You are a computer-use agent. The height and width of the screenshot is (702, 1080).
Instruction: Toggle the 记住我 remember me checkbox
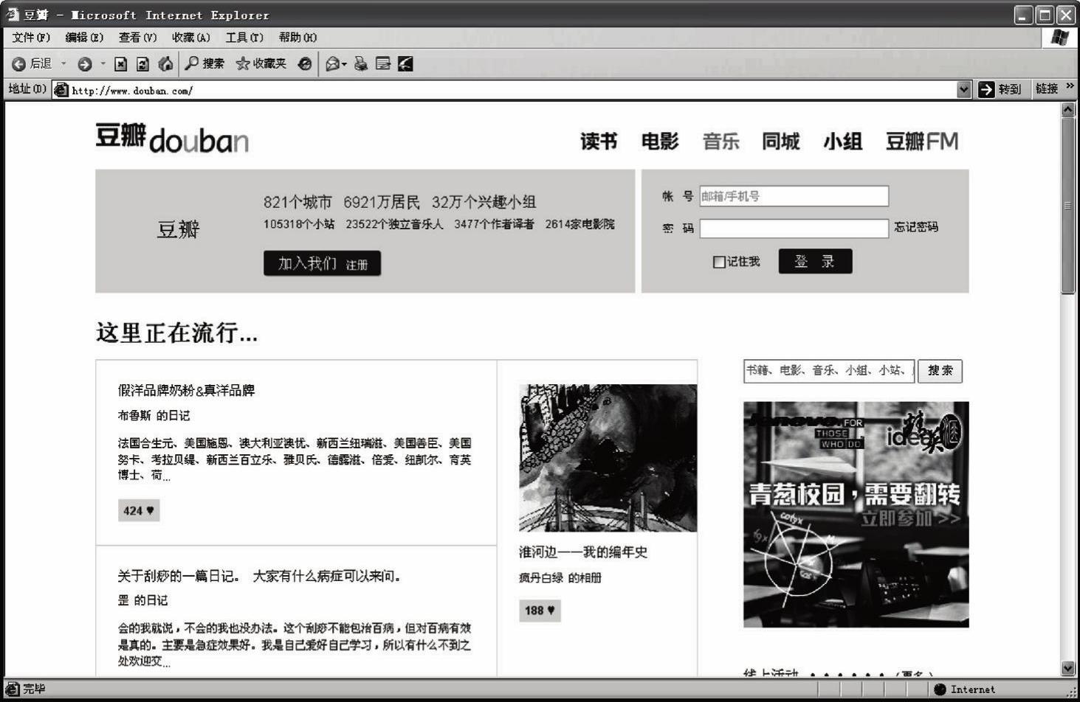click(718, 262)
